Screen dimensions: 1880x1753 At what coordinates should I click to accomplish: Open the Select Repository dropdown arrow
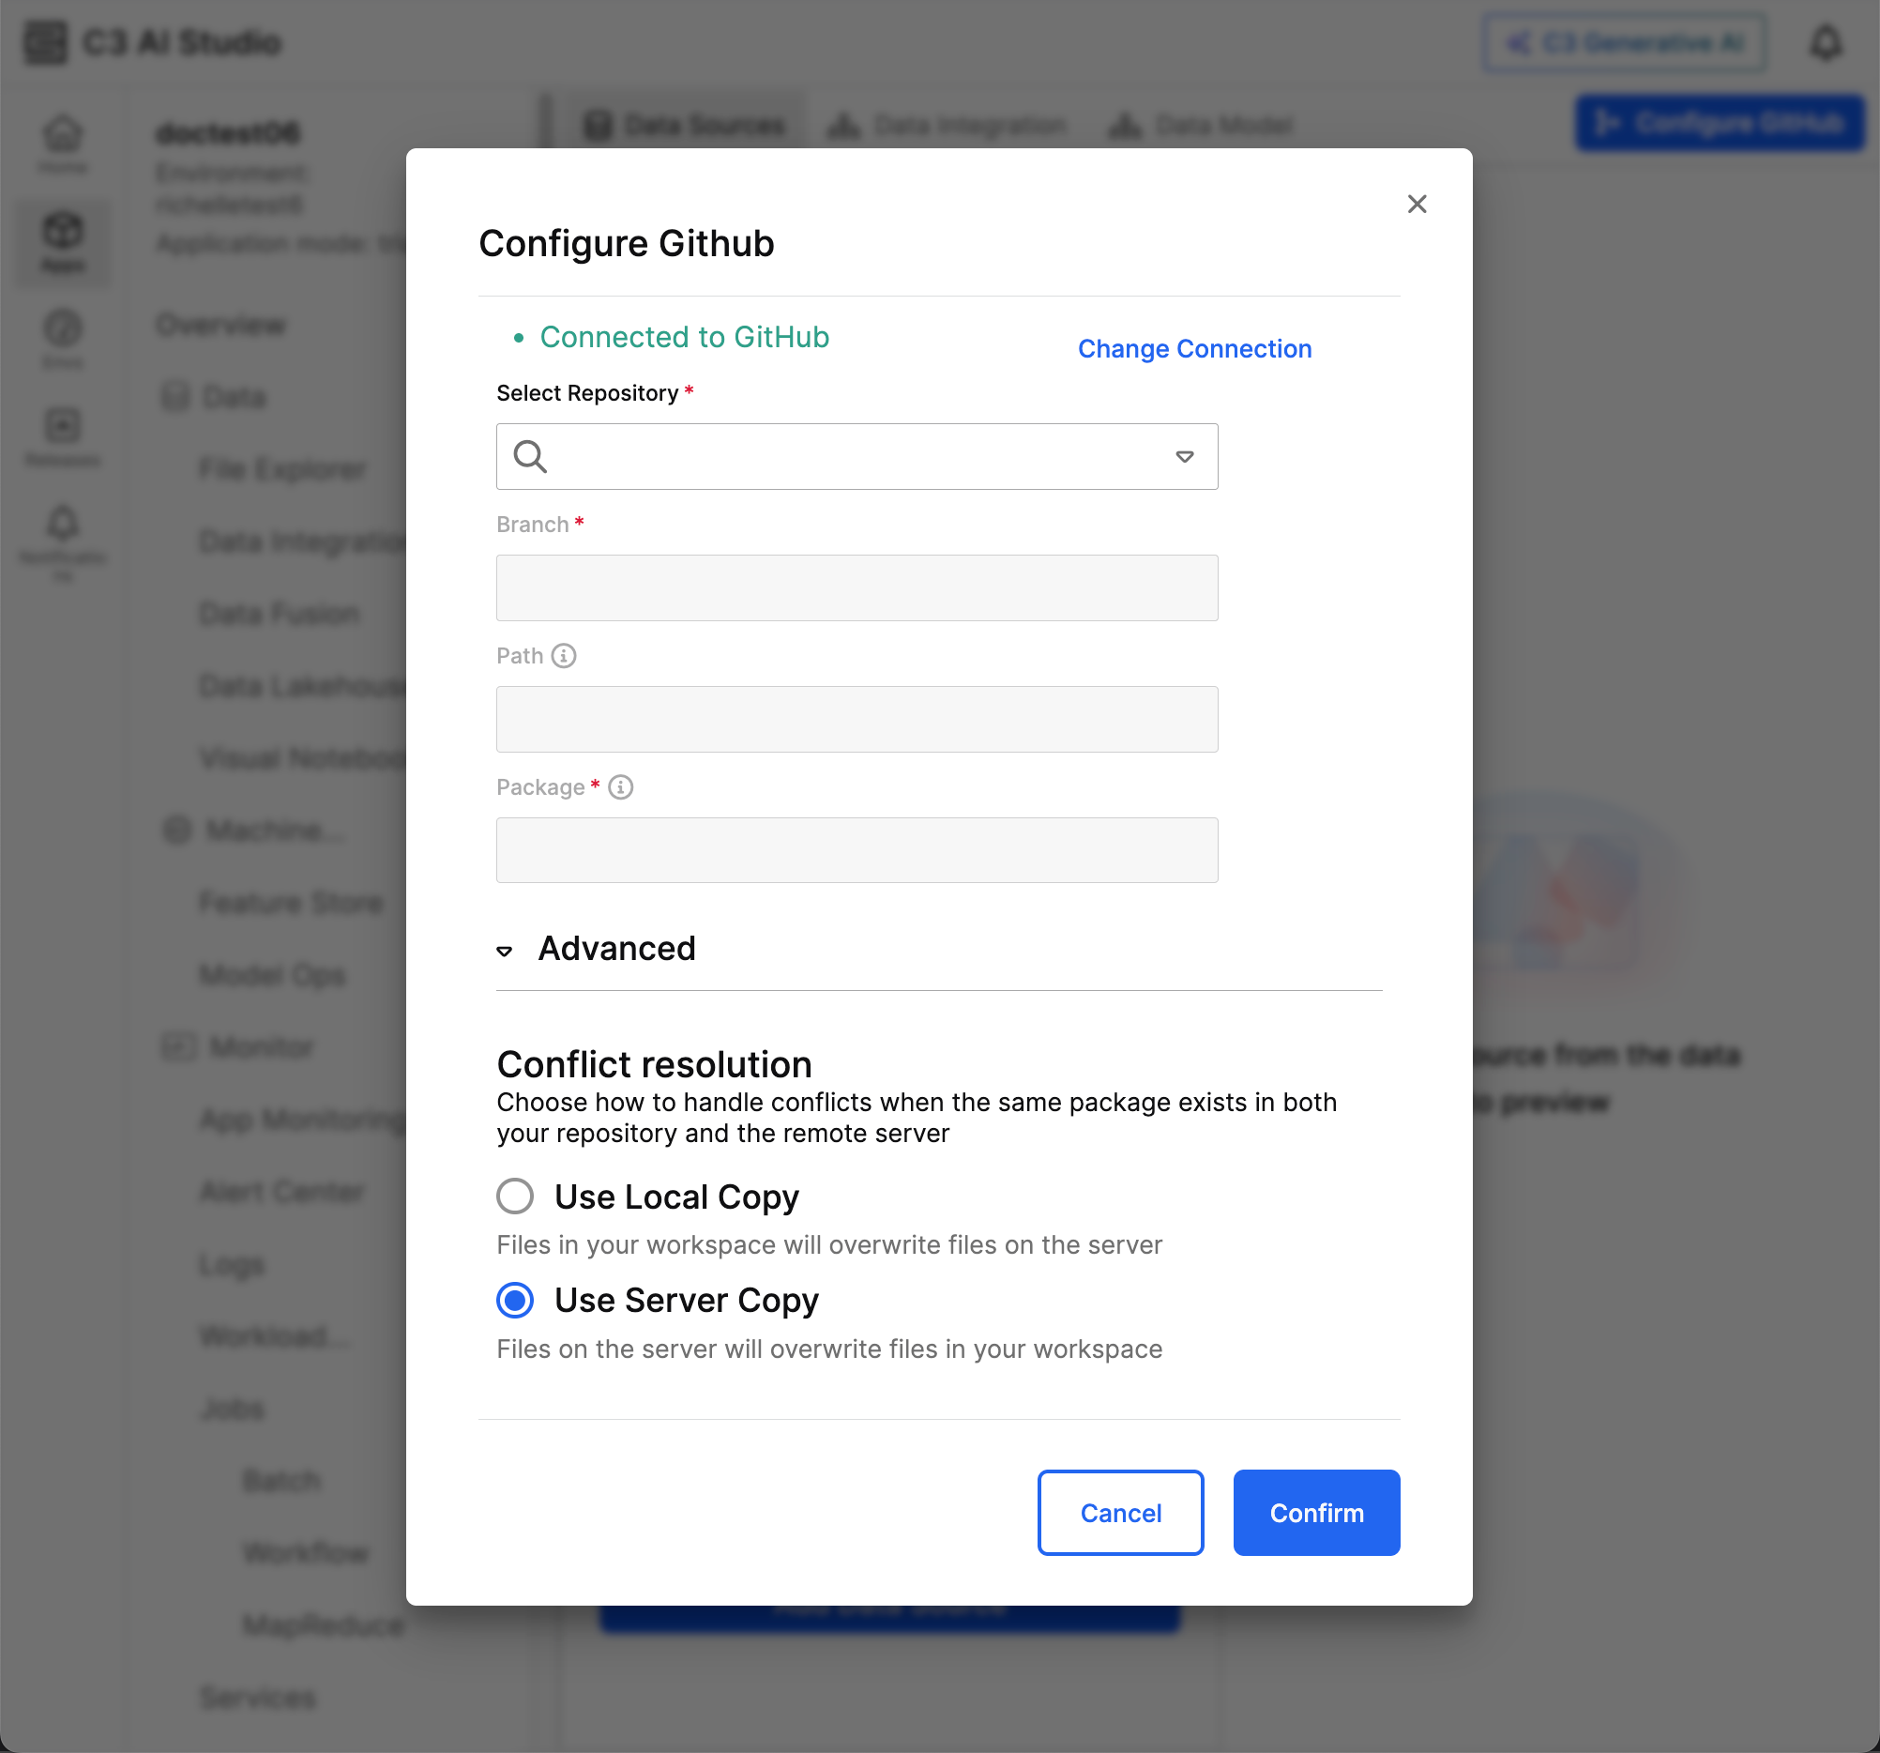(x=1184, y=457)
